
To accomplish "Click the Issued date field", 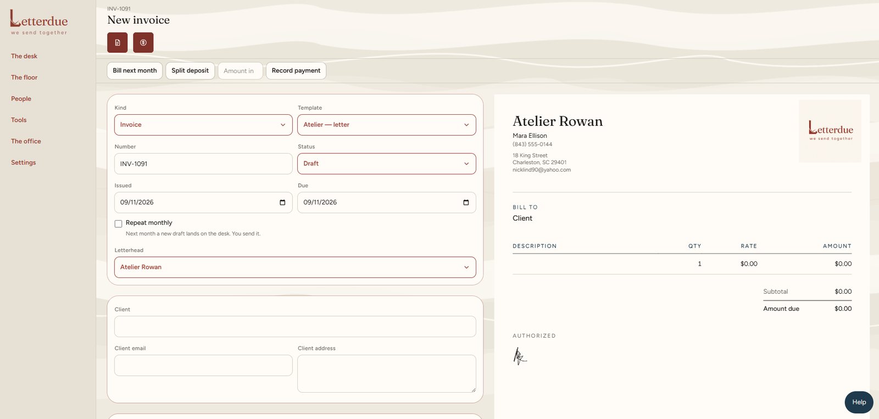I will (x=203, y=203).
